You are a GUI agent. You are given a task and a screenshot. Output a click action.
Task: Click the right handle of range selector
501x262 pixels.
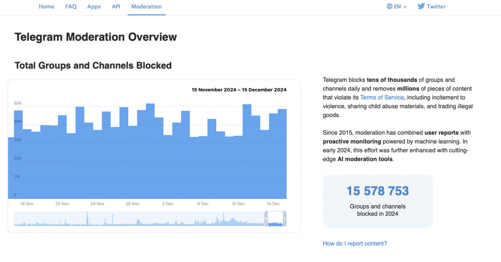coord(285,219)
